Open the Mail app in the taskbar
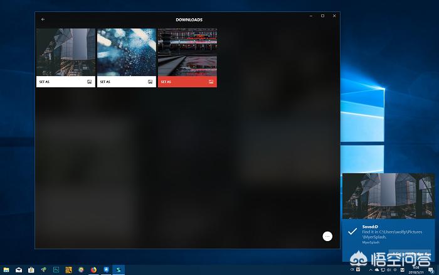Screen dimensions: 439x275 [x=19, y=270]
